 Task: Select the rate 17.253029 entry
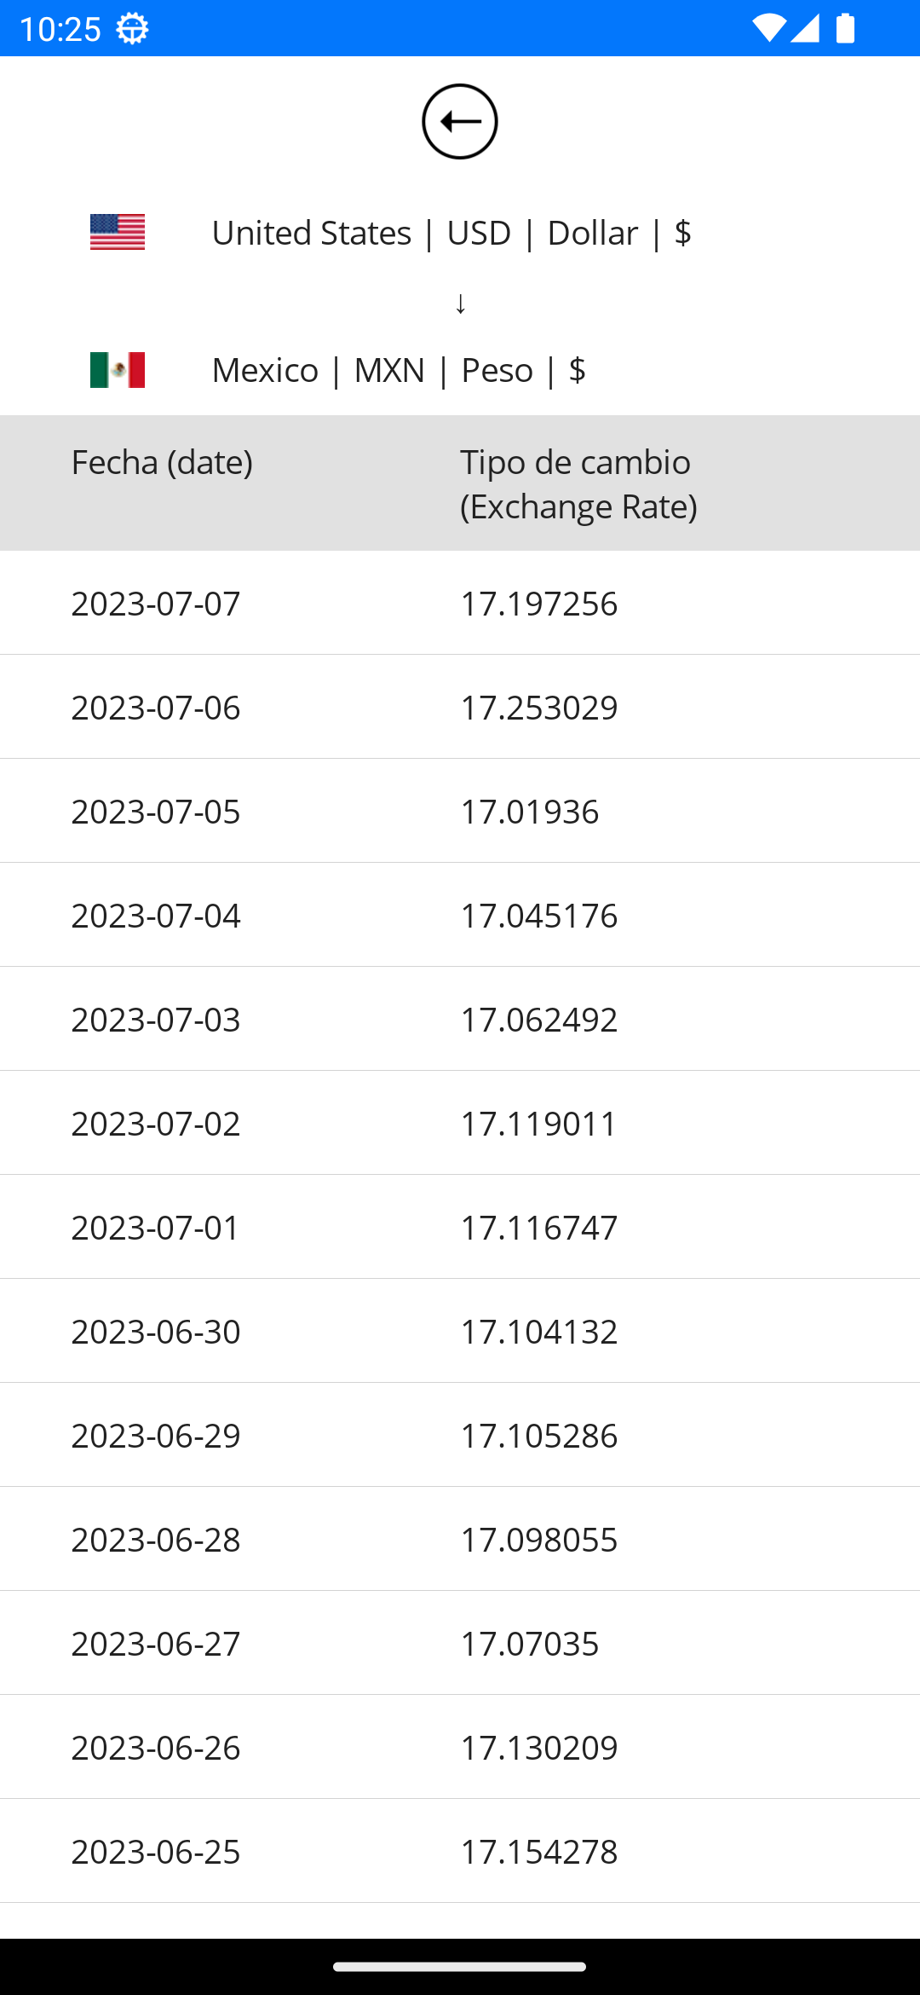coord(539,707)
